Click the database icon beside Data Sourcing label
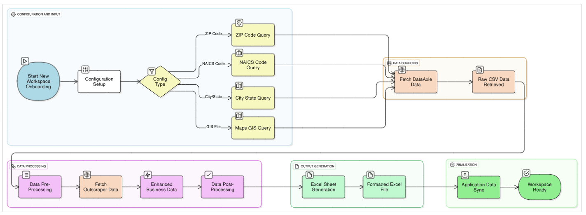The height and width of the screenshot is (215, 586). (389, 63)
